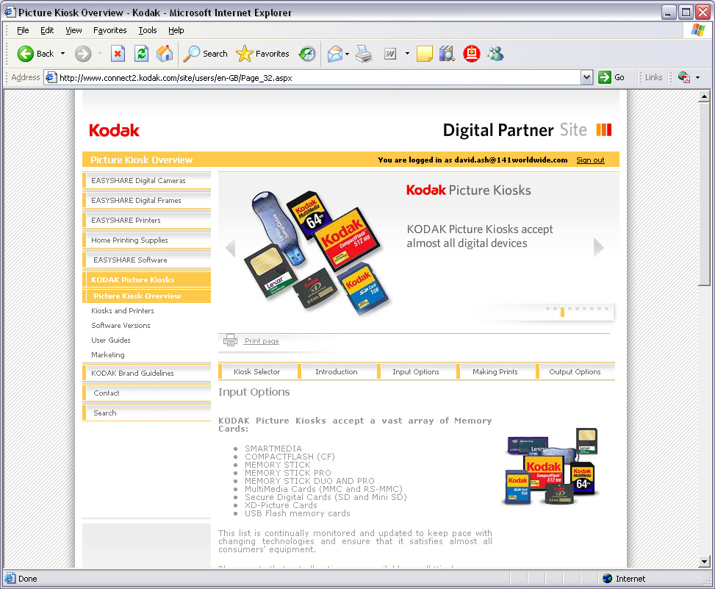The height and width of the screenshot is (589, 715).
Task: Open the Tools menu
Action: coord(148,31)
